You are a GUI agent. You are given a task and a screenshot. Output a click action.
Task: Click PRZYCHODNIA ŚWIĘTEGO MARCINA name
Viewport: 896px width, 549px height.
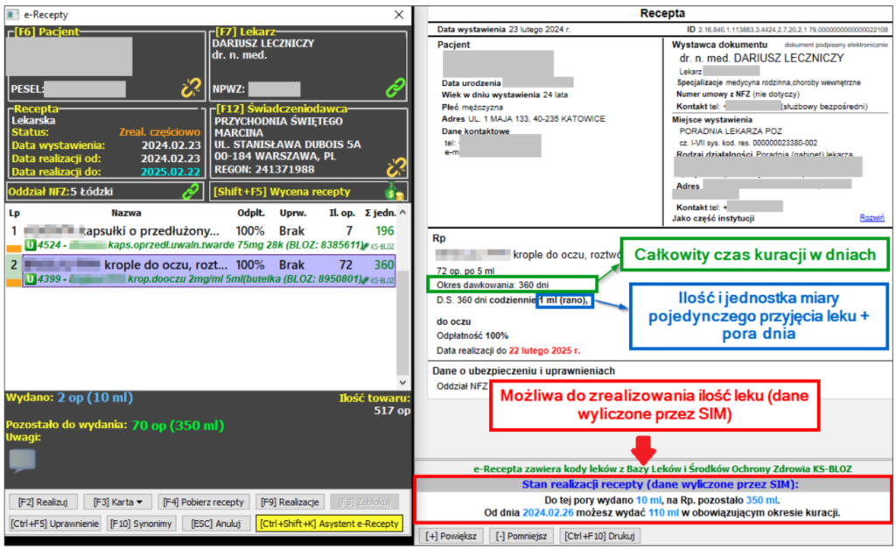click(278, 127)
